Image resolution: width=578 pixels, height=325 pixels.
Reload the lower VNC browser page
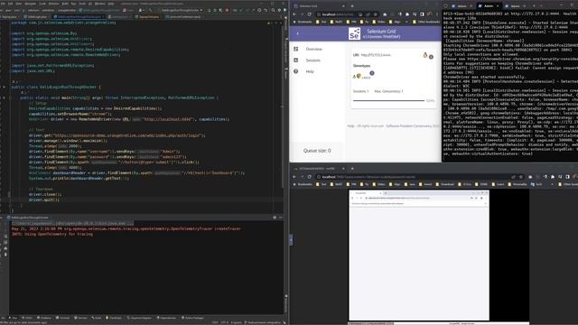tap(309, 177)
